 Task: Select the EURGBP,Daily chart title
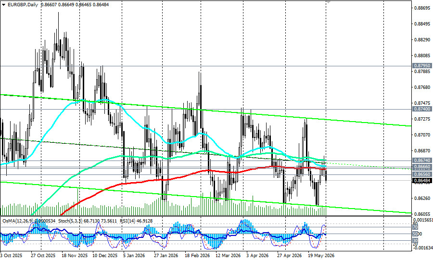click(x=23, y=5)
